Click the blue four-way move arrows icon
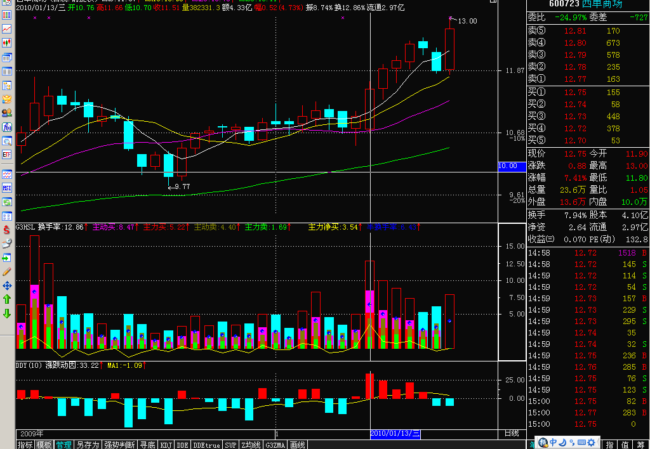Screen dimensions: 650x449 (x=6, y=285)
